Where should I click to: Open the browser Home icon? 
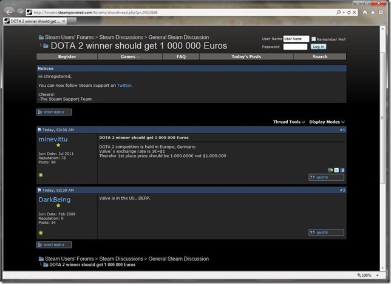[365, 13]
